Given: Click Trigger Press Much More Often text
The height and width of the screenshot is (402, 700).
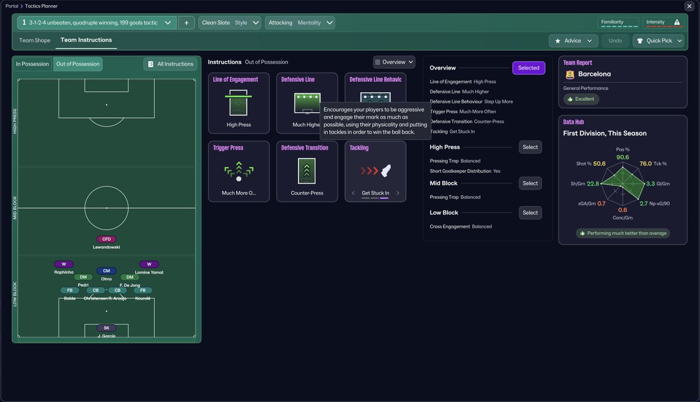Looking at the screenshot, I should pos(463,111).
